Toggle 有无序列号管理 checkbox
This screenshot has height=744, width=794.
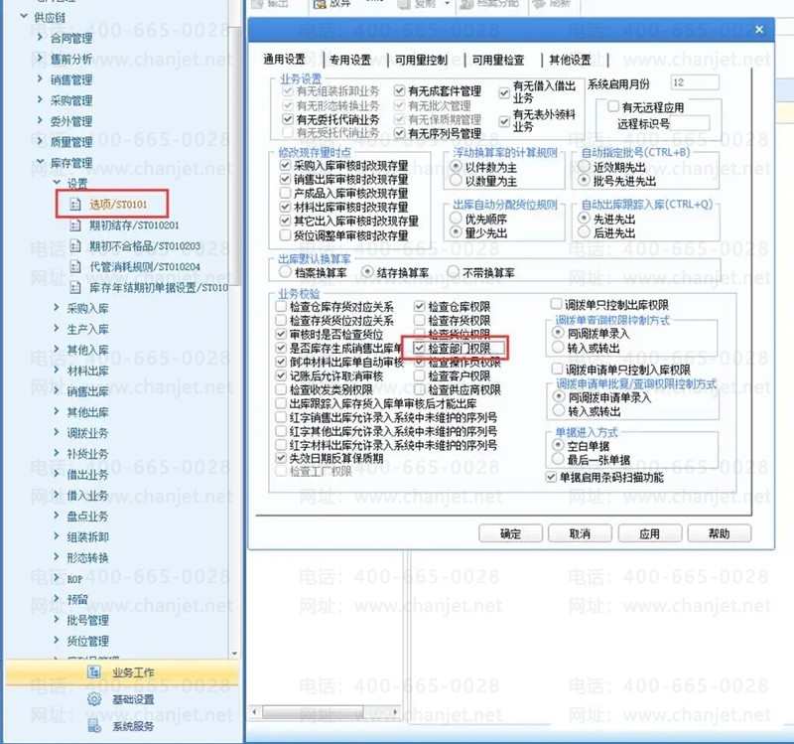point(400,133)
